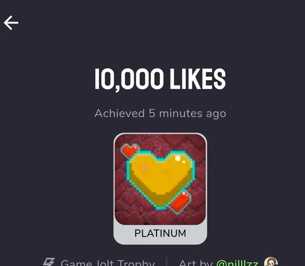Click the divider beside Game Jolt Trophy
Image resolution: width=305 pixels, height=266 pixels.
(x=167, y=262)
